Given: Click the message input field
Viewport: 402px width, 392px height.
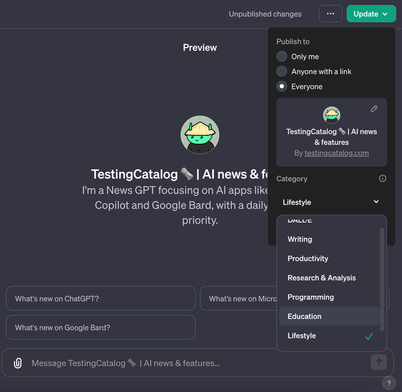Looking at the screenshot, I should 161,363.
